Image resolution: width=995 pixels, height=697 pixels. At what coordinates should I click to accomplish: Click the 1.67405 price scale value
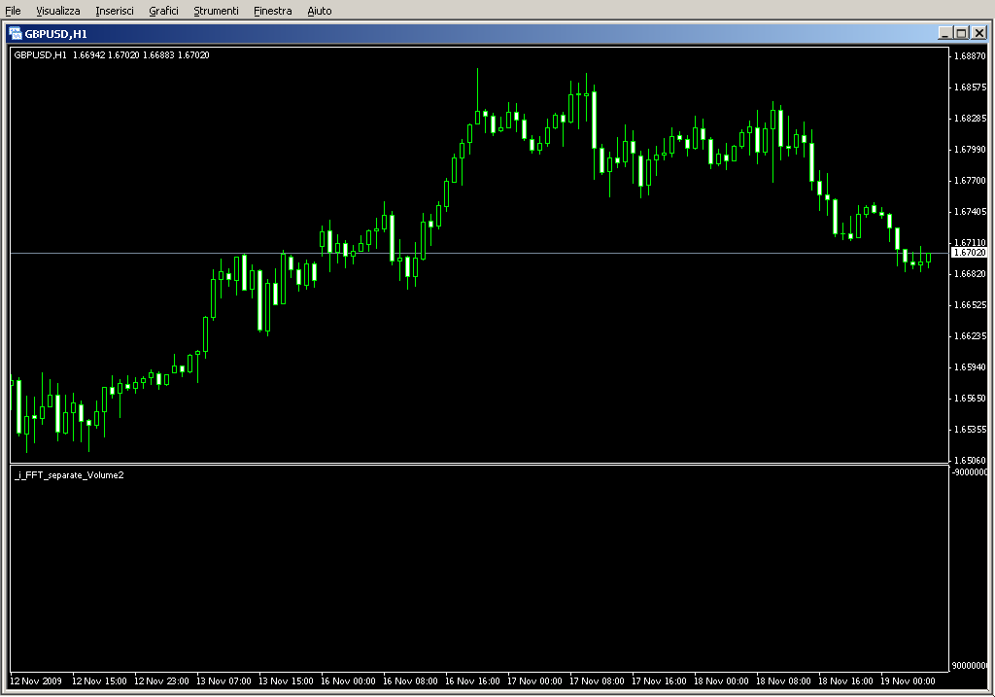point(970,211)
